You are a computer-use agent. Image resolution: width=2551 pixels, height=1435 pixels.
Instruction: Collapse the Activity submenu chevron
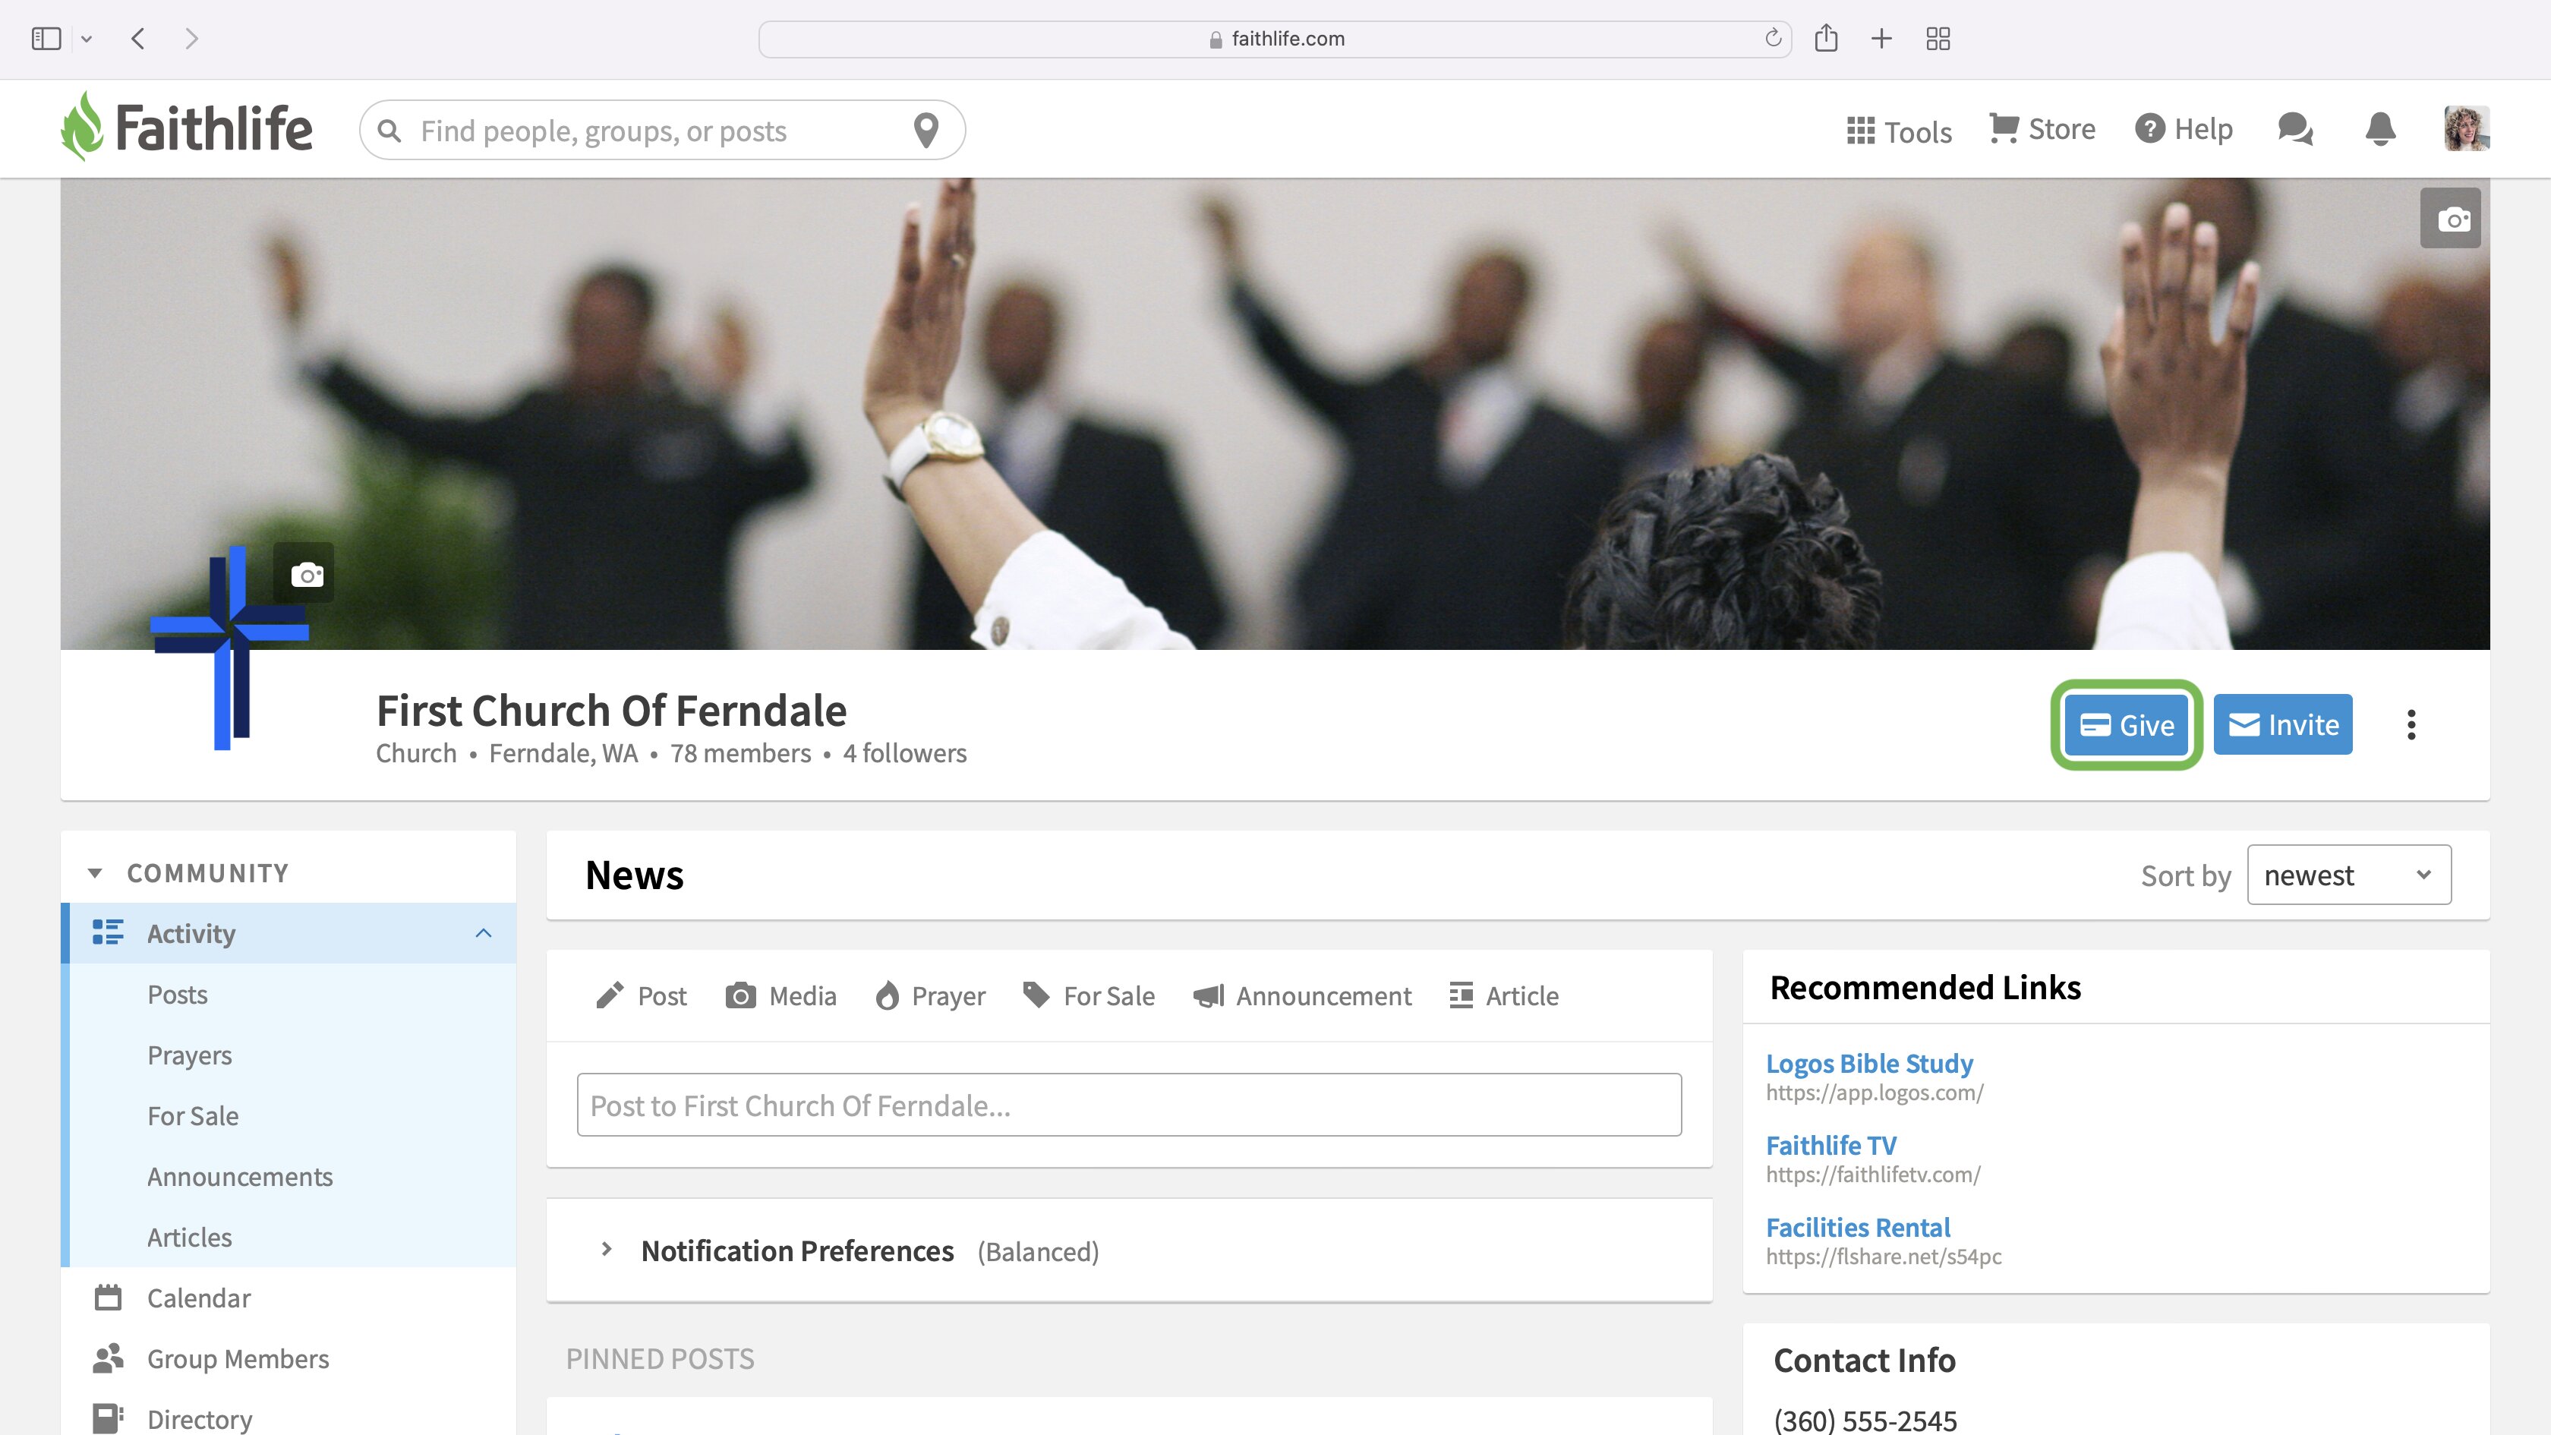pos(484,933)
